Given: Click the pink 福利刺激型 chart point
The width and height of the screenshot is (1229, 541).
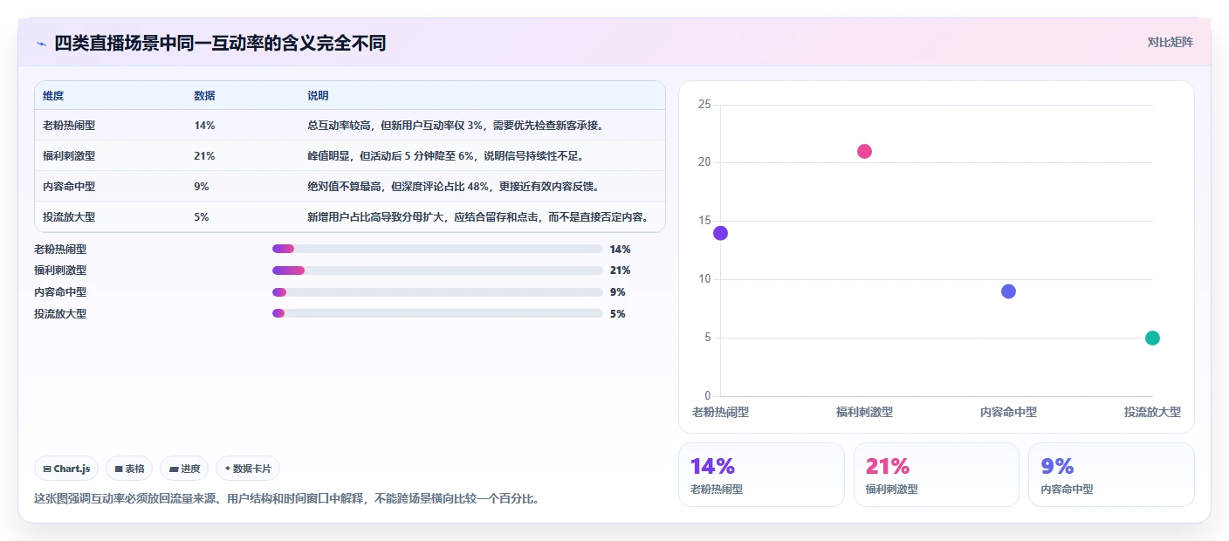Looking at the screenshot, I should pos(864,151).
